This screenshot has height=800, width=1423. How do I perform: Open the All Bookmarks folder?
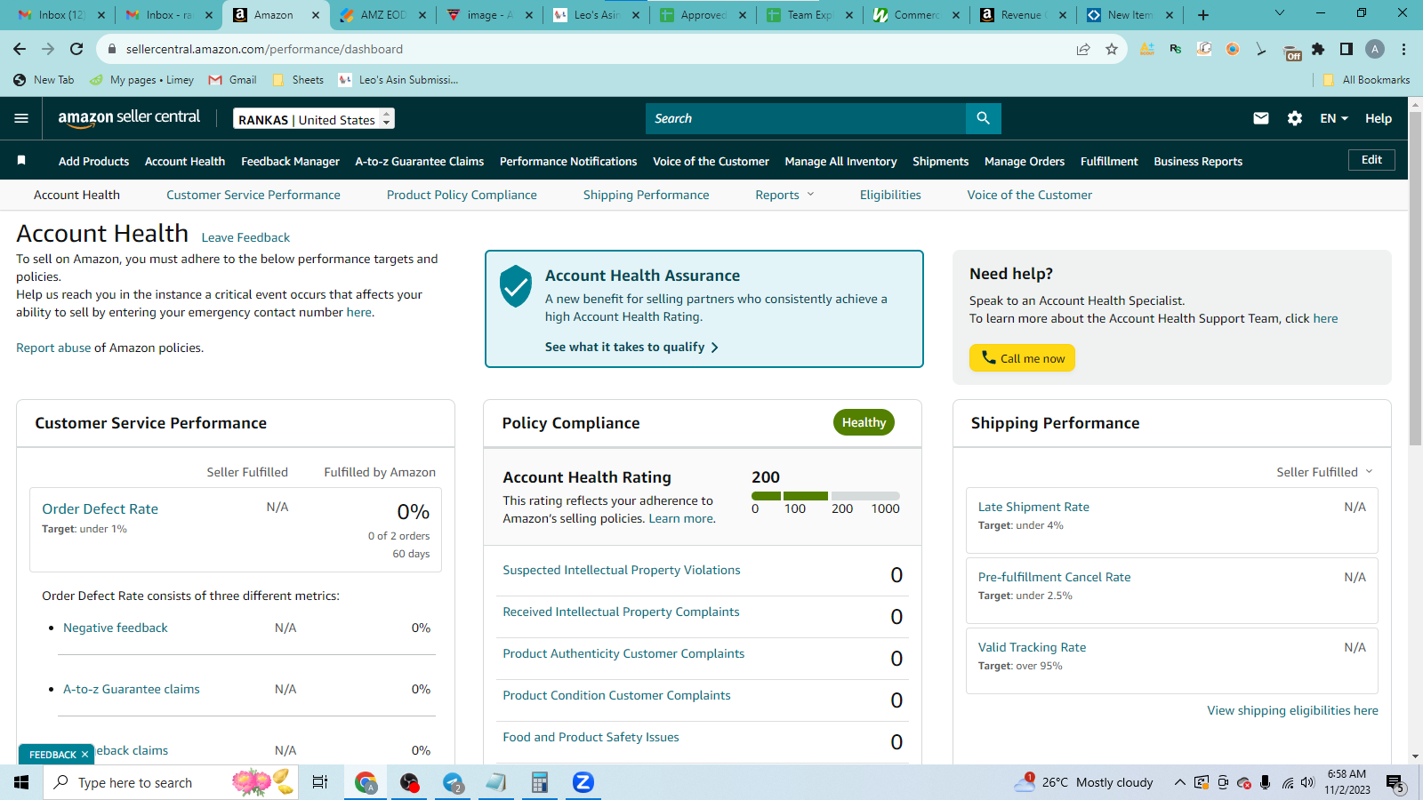tap(1366, 80)
